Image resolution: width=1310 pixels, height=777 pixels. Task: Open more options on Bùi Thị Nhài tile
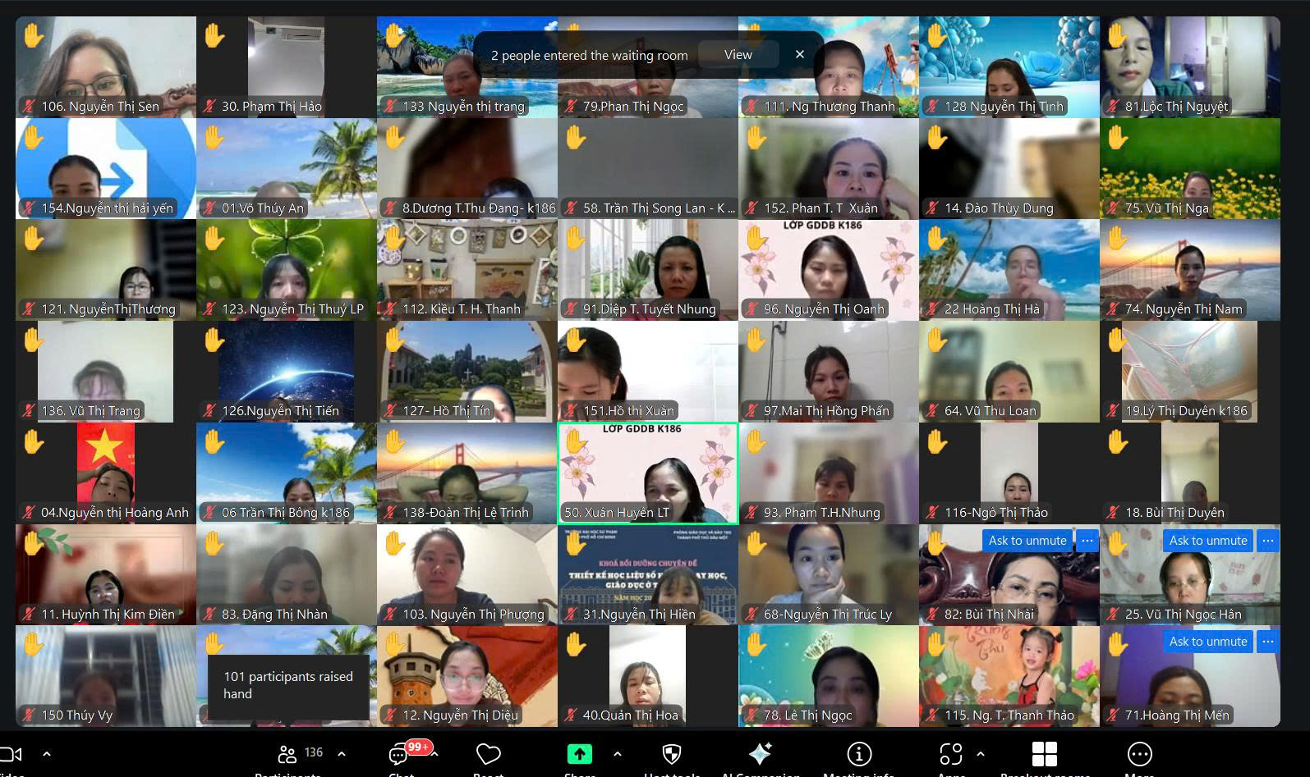pyautogui.click(x=1087, y=541)
